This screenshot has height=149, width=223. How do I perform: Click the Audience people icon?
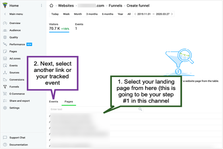(5, 30)
